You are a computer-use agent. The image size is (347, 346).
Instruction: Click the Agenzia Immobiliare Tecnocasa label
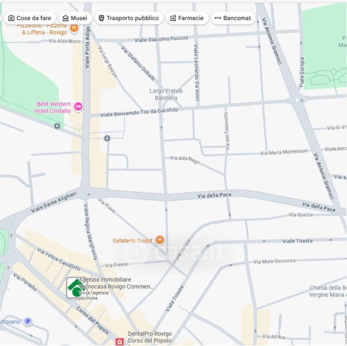[115, 283]
